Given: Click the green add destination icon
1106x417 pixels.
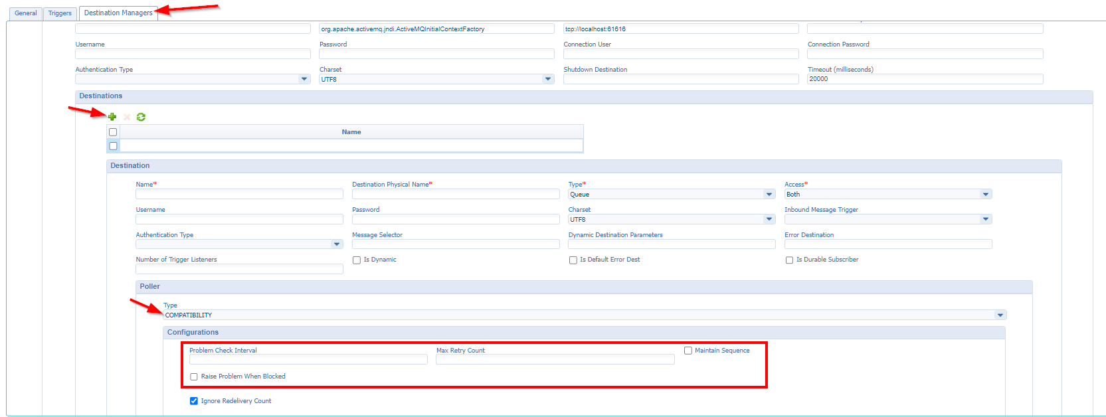Looking at the screenshot, I should pyautogui.click(x=112, y=117).
